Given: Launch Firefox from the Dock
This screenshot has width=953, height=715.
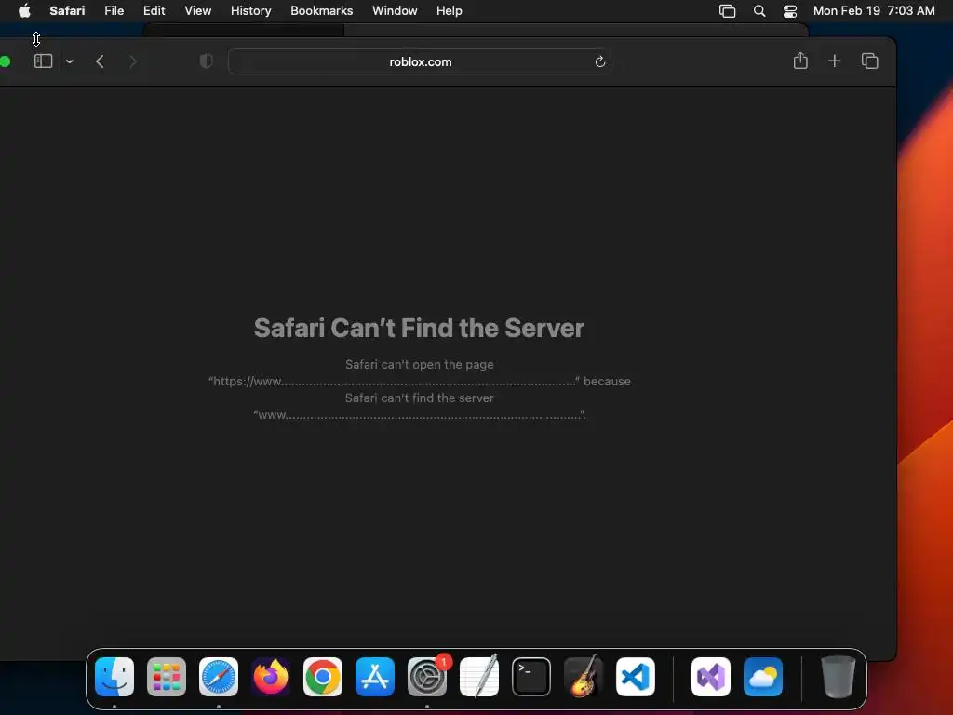Looking at the screenshot, I should 271,677.
